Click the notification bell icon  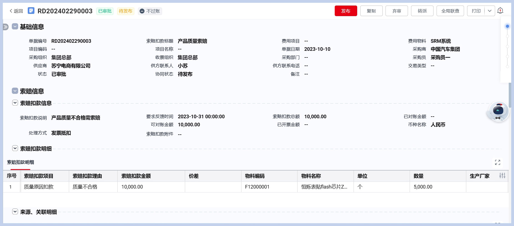click(x=500, y=11)
